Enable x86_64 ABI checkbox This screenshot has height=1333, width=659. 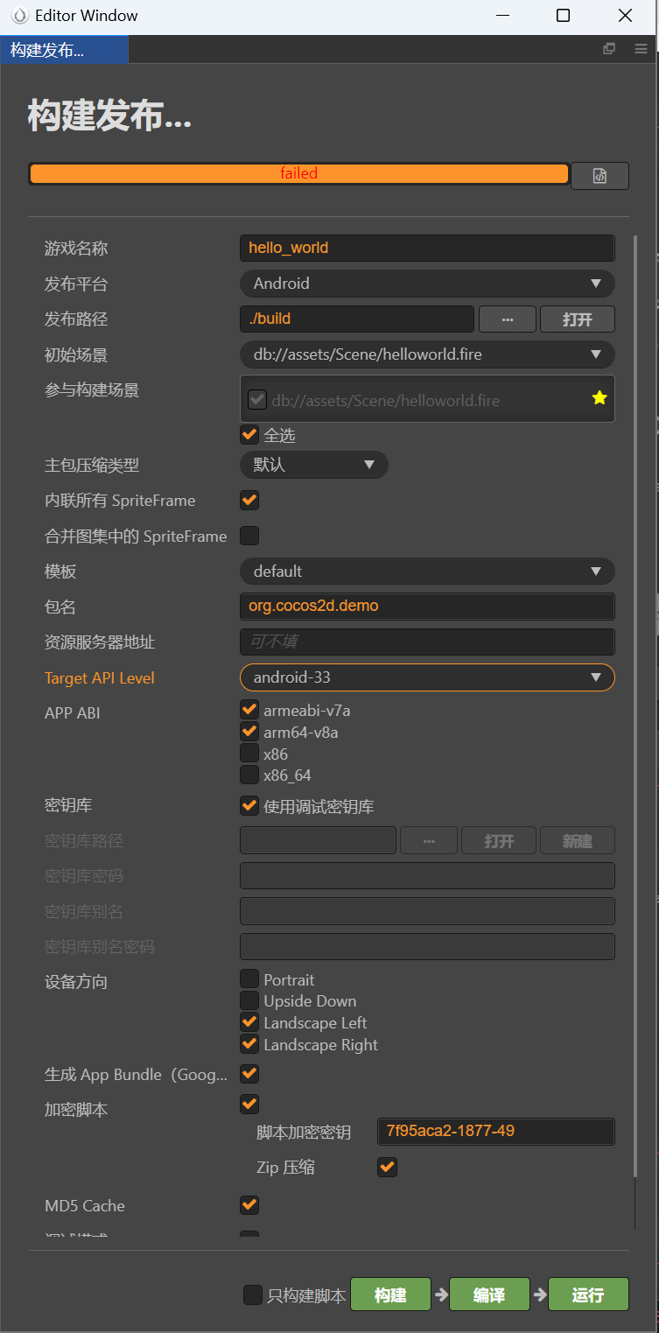[x=249, y=774]
